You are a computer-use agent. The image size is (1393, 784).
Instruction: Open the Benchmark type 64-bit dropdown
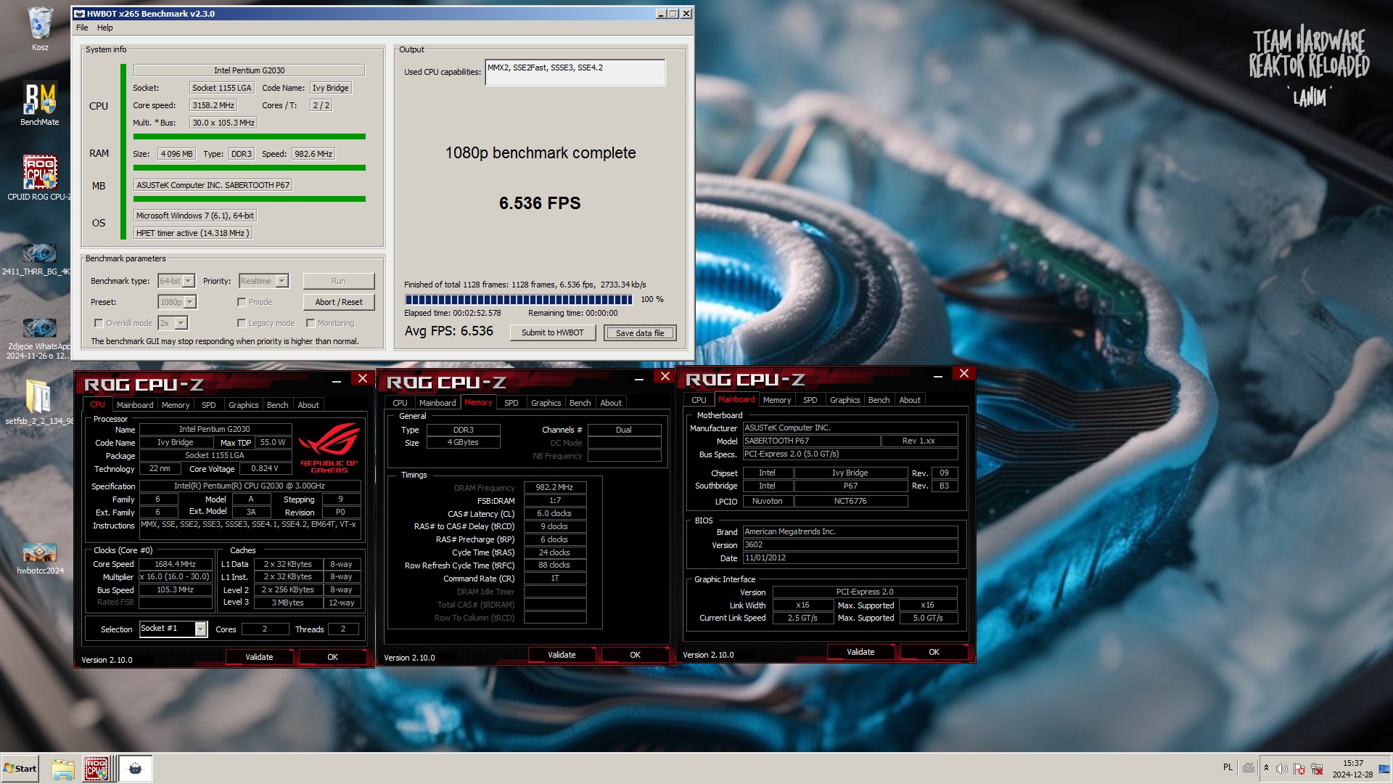pos(176,281)
